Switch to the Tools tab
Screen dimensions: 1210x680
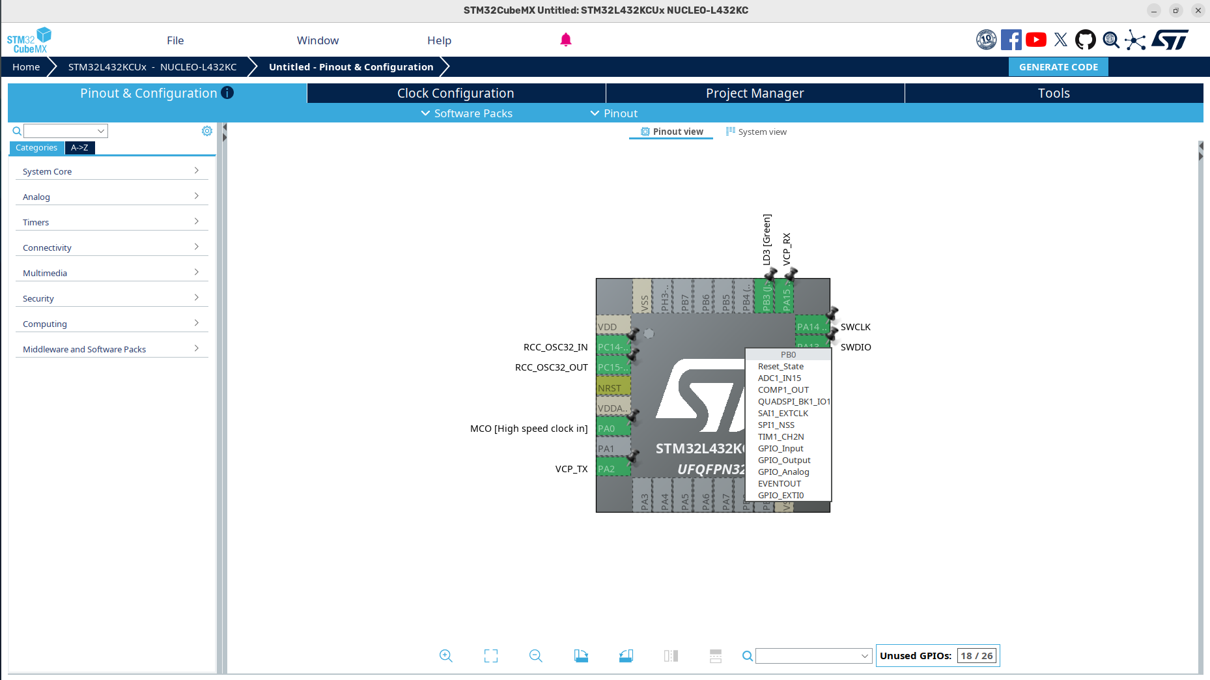[x=1054, y=93]
